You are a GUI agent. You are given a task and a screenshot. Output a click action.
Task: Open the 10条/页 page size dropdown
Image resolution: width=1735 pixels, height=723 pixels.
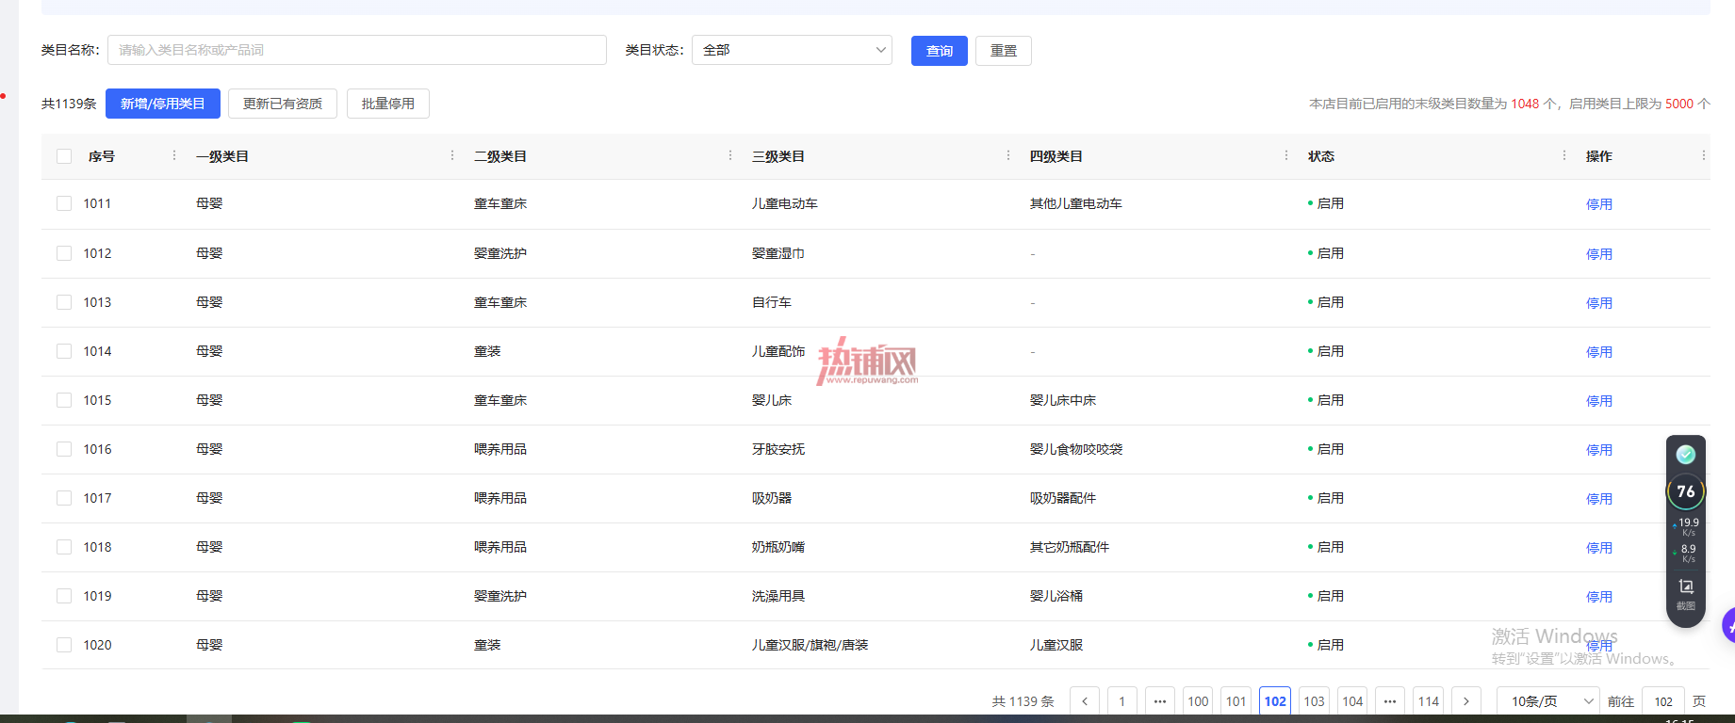1548,701
